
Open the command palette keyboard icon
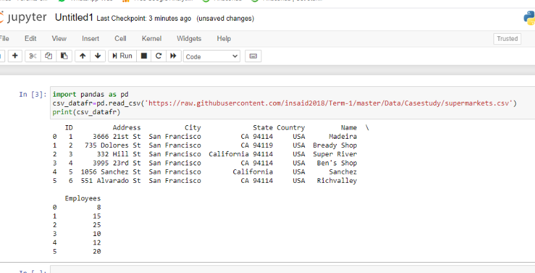click(253, 56)
